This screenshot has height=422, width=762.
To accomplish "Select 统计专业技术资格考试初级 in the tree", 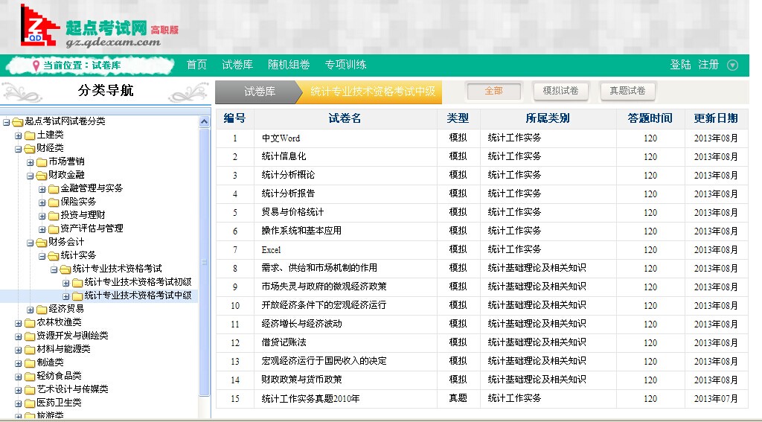I will tap(138, 282).
